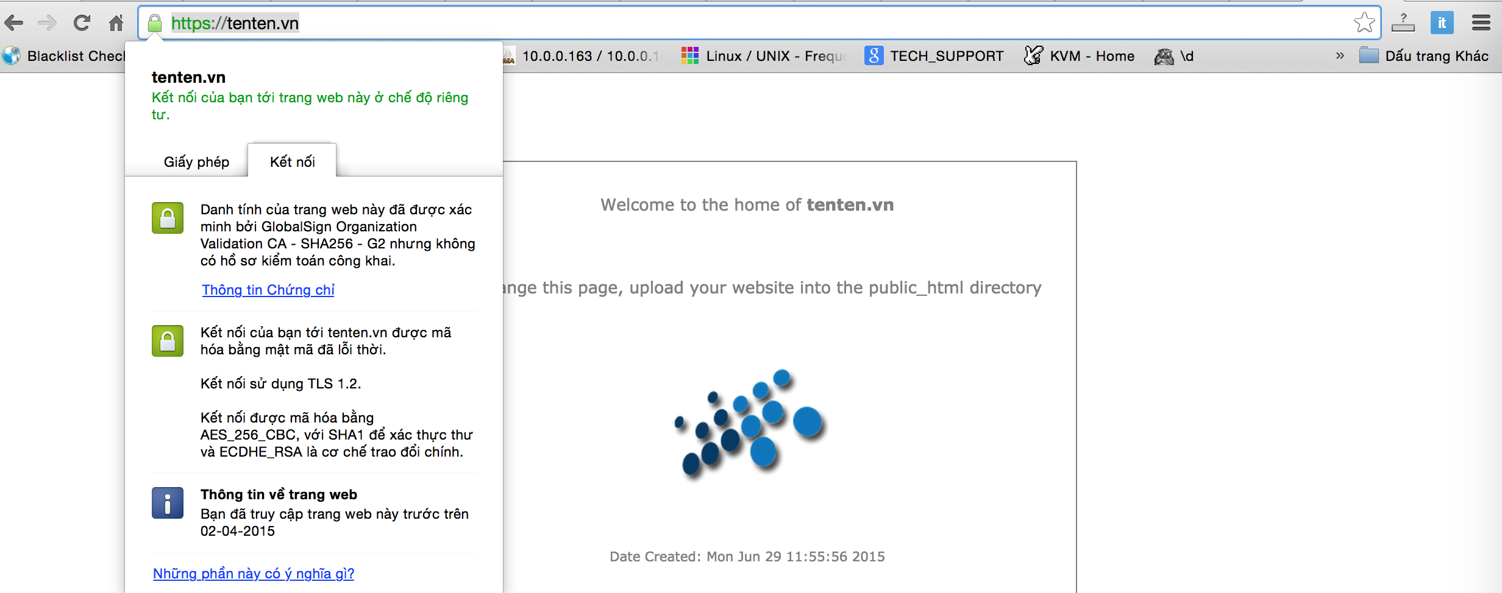Click the 'Date Created: Mon Jun 29' text
Screen dimensions: 1502x593
747,556
